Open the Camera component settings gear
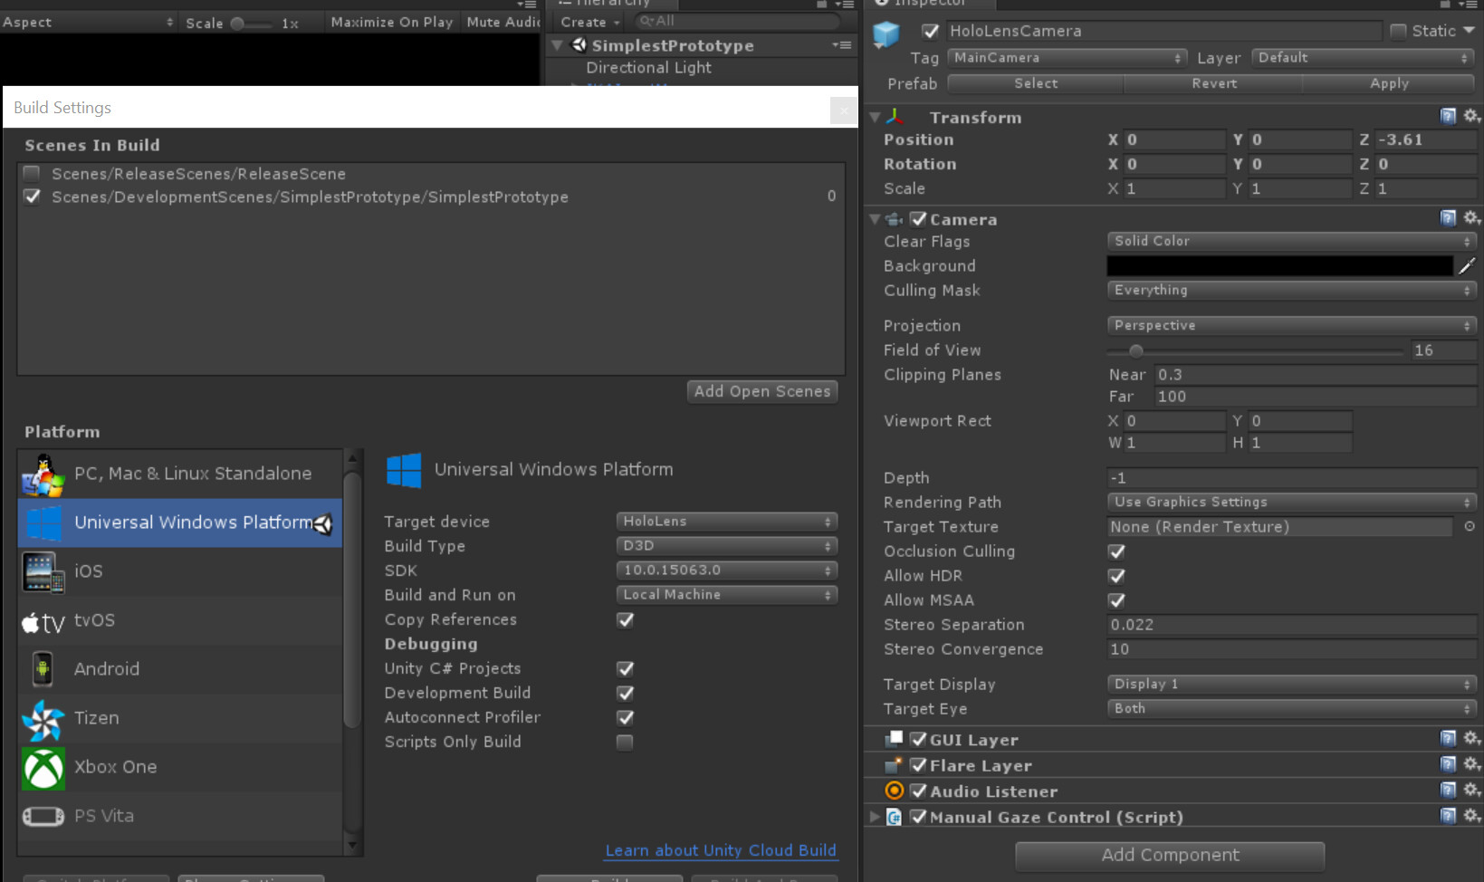Screen dimensions: 1484x882 click(1471, 217)
